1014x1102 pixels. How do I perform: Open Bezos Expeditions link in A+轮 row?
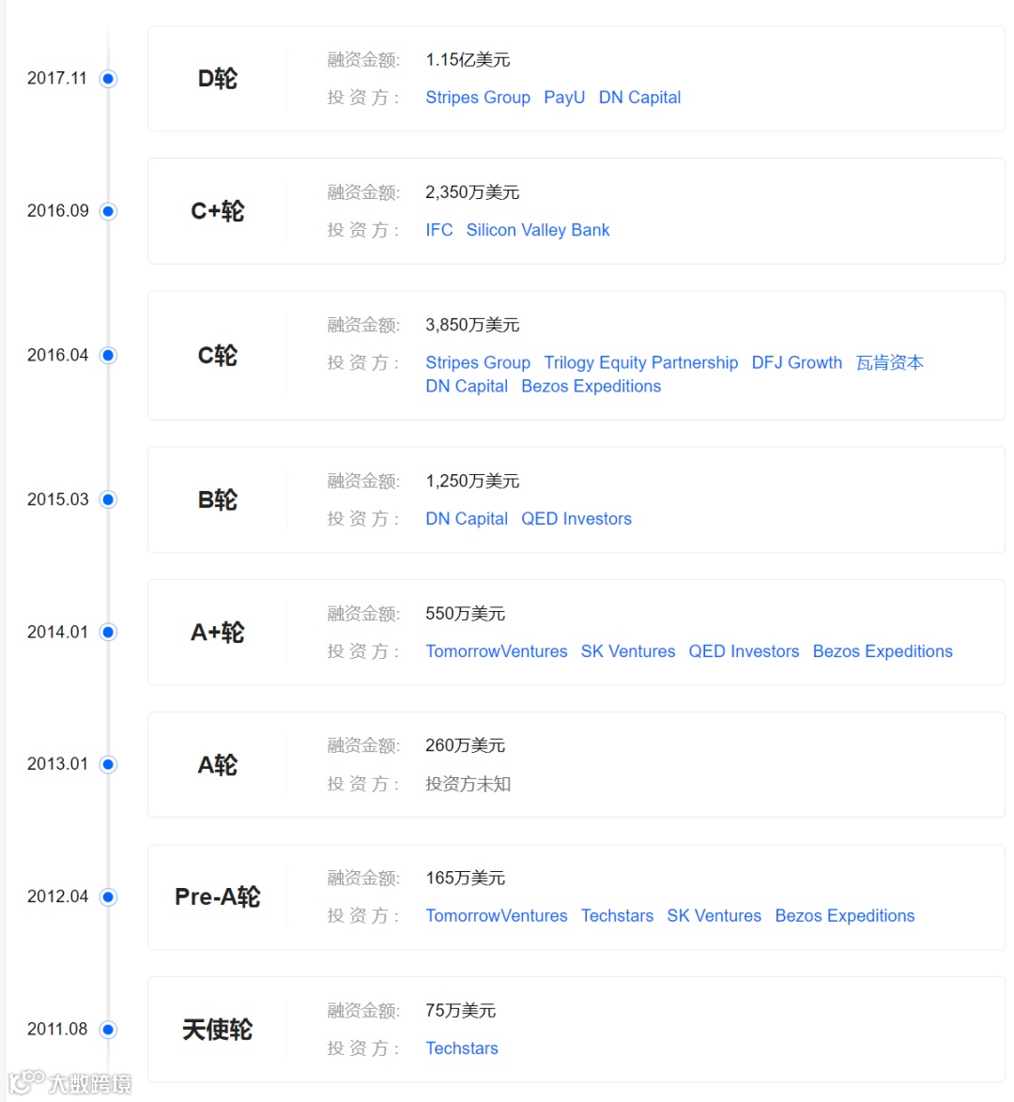[882, 651]
